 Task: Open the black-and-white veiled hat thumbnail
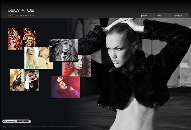pos(64,50)
